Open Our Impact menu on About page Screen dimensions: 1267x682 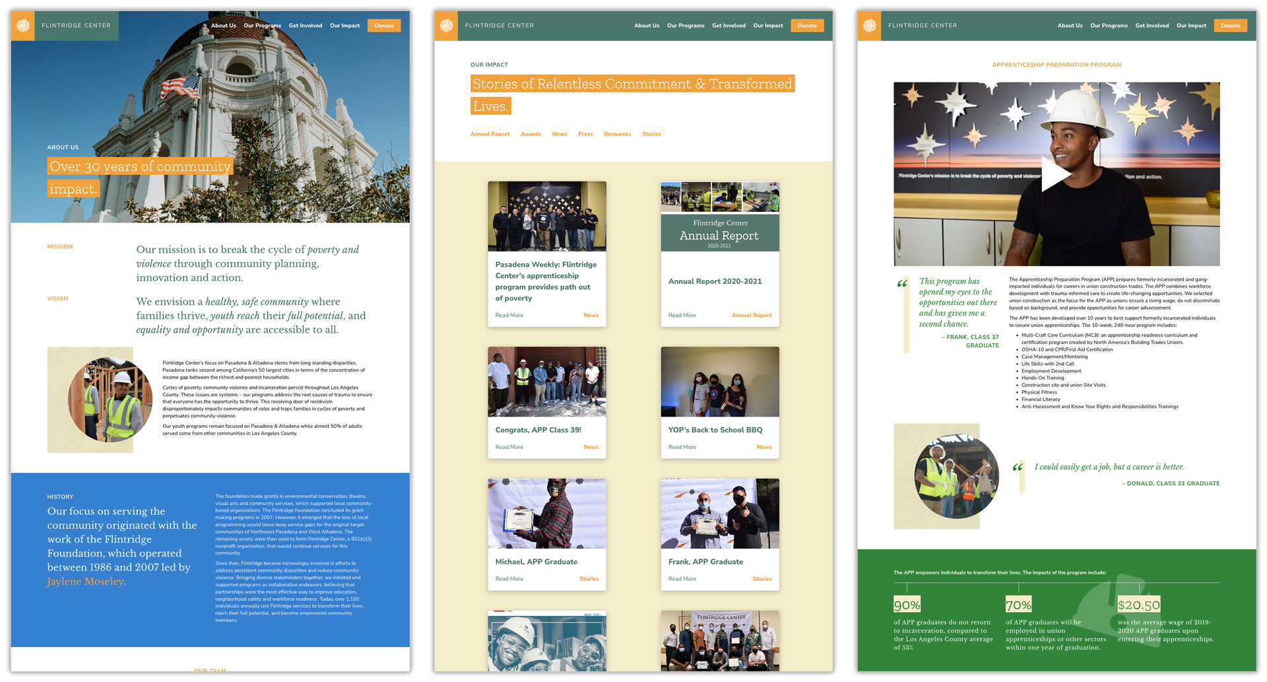(x=344, y=26)
